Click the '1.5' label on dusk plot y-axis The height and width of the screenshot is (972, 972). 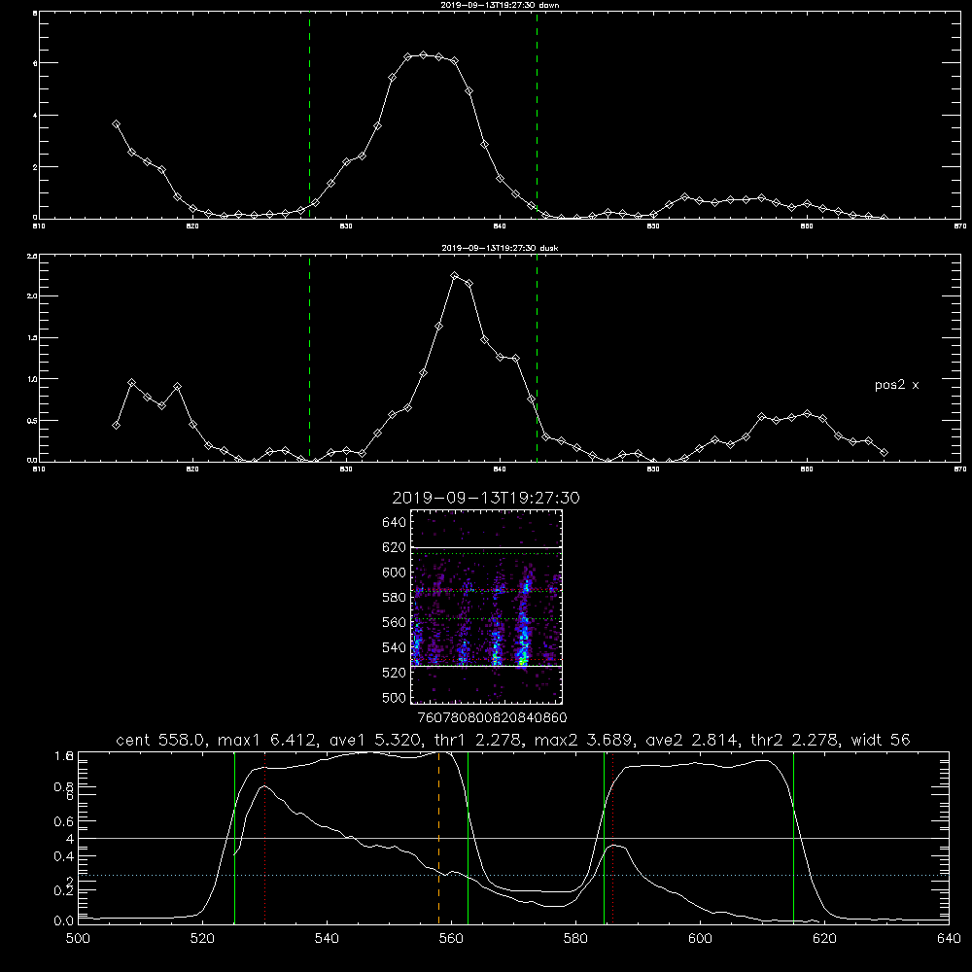[32, 338]
